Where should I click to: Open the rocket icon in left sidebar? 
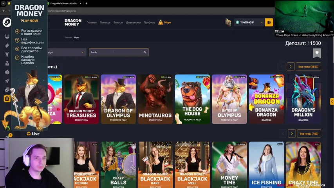[7, 81]
